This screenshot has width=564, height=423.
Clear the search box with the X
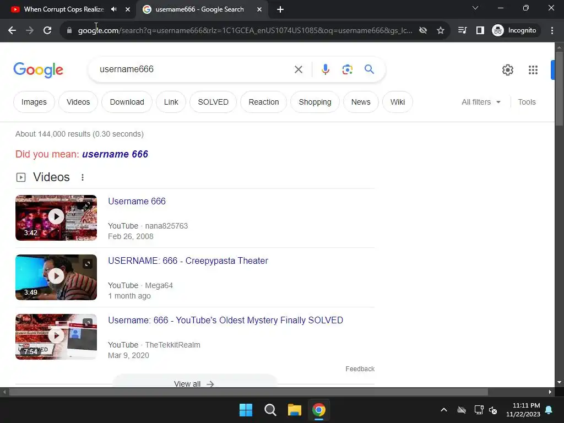[299, 69]
